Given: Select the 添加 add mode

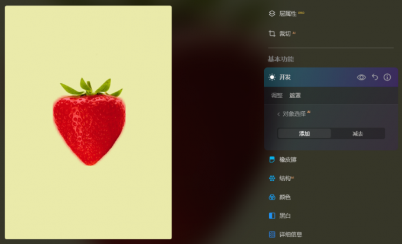Looking at the screenshot, I should [304, 134].
